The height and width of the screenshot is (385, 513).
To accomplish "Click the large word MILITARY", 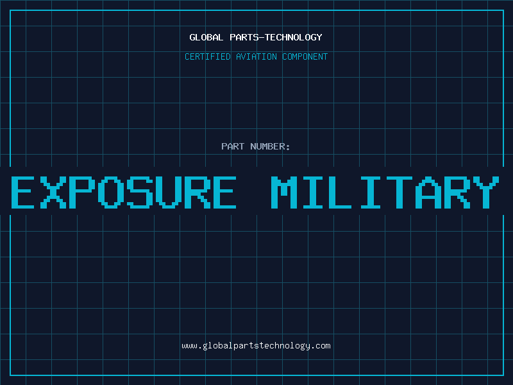I will [385, 192].
